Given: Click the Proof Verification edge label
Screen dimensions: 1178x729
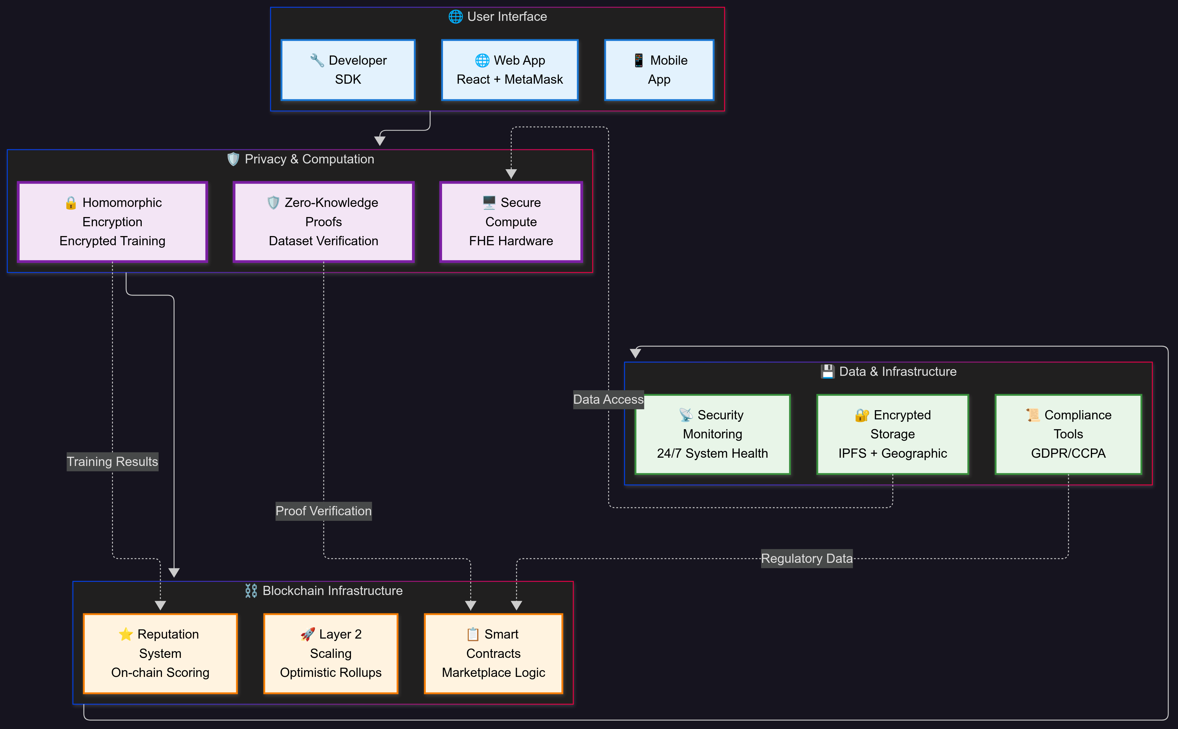Looking at the screenshot, I should click(x=323, y=511).
